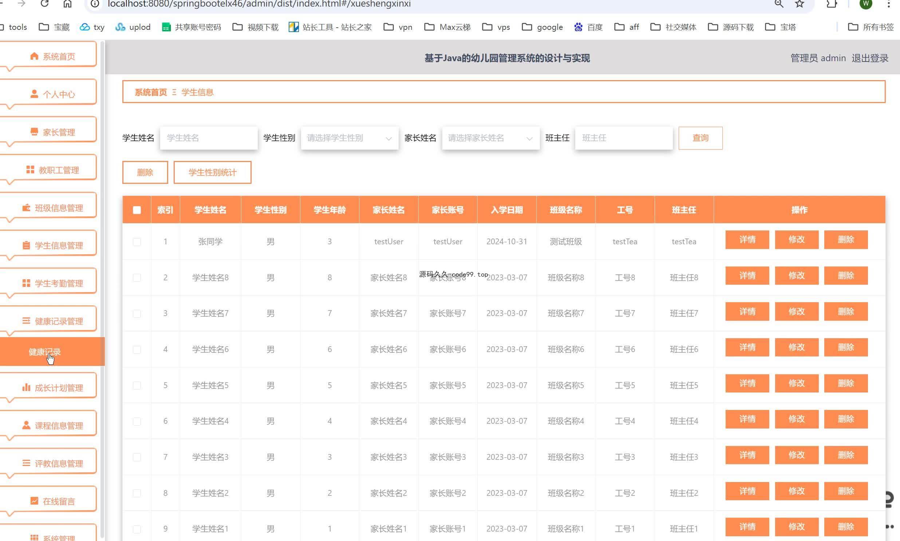Expand the Max云梯 bookmark folder

[x=447, y=27]
